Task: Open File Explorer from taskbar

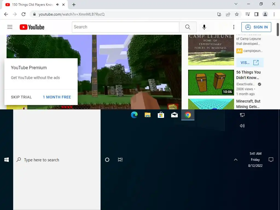Action: point(147,115)
